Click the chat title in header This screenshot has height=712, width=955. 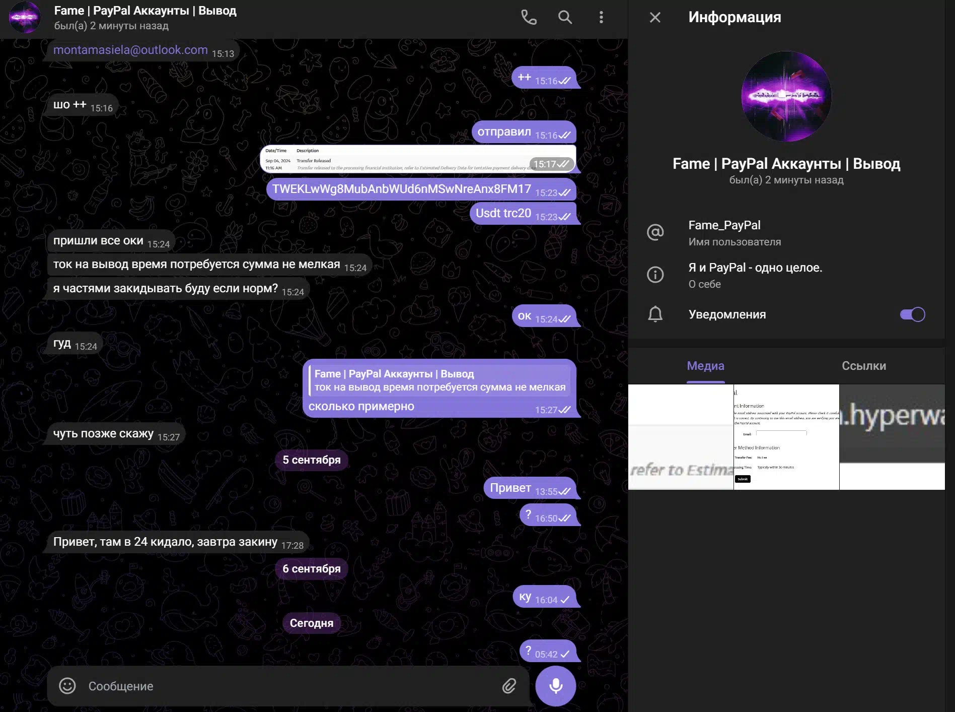(145, 11)
